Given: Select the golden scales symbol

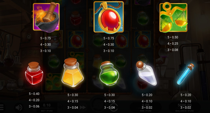Looking at the screenshot, I should click(173, 17).
